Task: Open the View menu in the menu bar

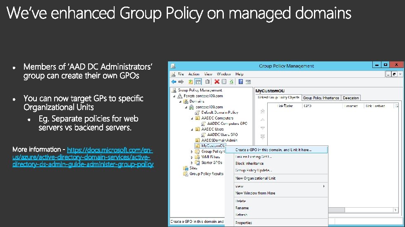Action: (208, 74)
